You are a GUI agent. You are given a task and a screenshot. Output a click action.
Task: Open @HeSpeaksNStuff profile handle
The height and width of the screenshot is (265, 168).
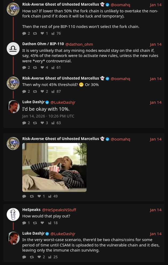(x=59, y=210)
